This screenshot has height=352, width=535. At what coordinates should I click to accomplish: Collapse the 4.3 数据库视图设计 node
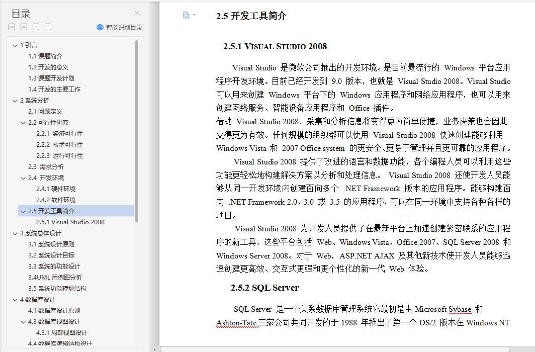click(23, 322)
